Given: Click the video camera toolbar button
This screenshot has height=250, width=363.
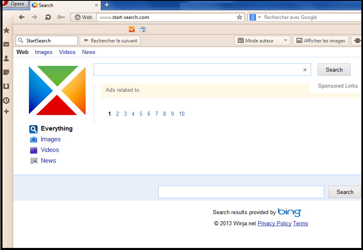Looking at the screenshot, I should pyautogui.click(x=357, y=41).
